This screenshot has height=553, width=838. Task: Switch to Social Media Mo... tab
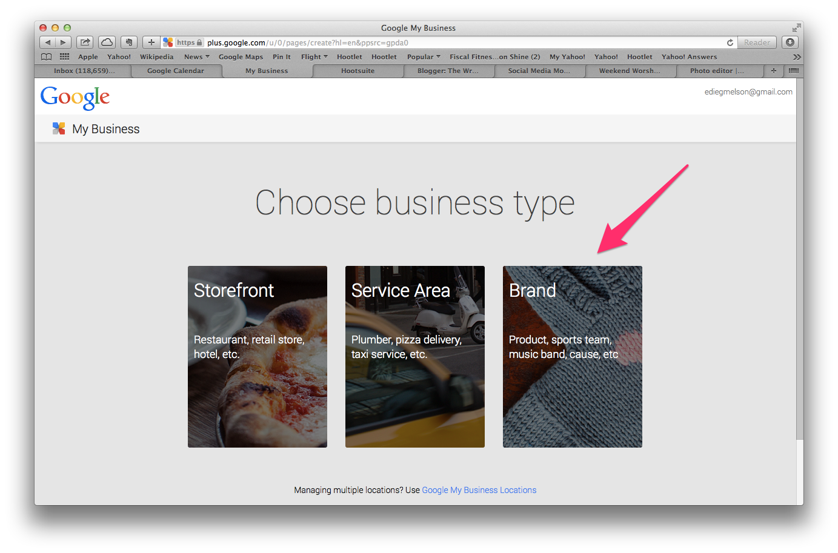coord(539,71)
